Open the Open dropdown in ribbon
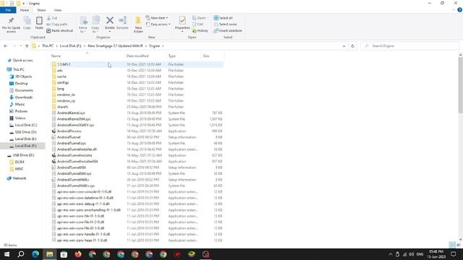 click(x=200, y=18)
